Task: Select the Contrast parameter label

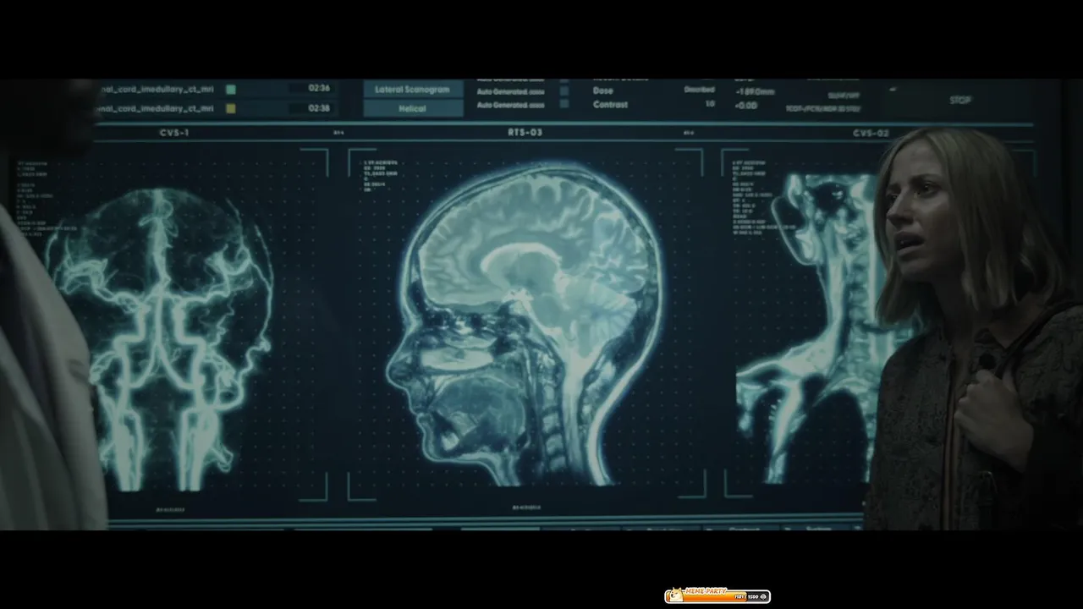Action: [x=610, y=105]
